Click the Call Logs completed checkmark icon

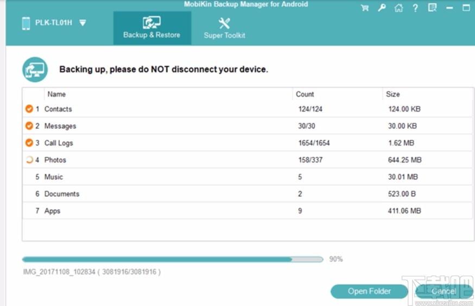click(29, 142)
